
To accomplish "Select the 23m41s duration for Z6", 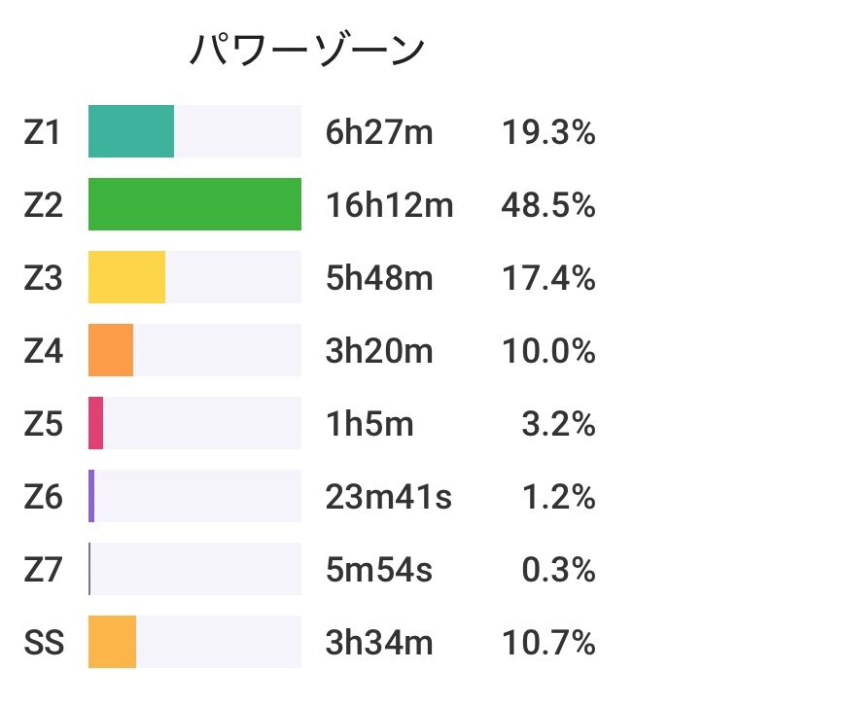I will coord(389,497).
